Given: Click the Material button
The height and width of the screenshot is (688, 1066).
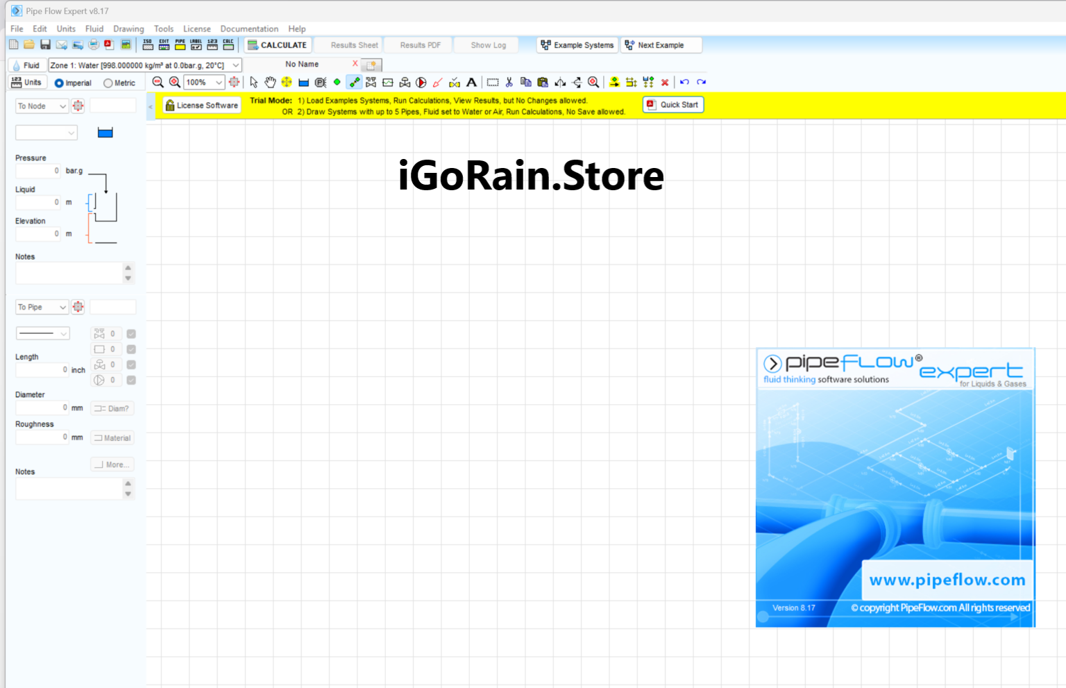Looking at the screenshot, I should 112,438.
